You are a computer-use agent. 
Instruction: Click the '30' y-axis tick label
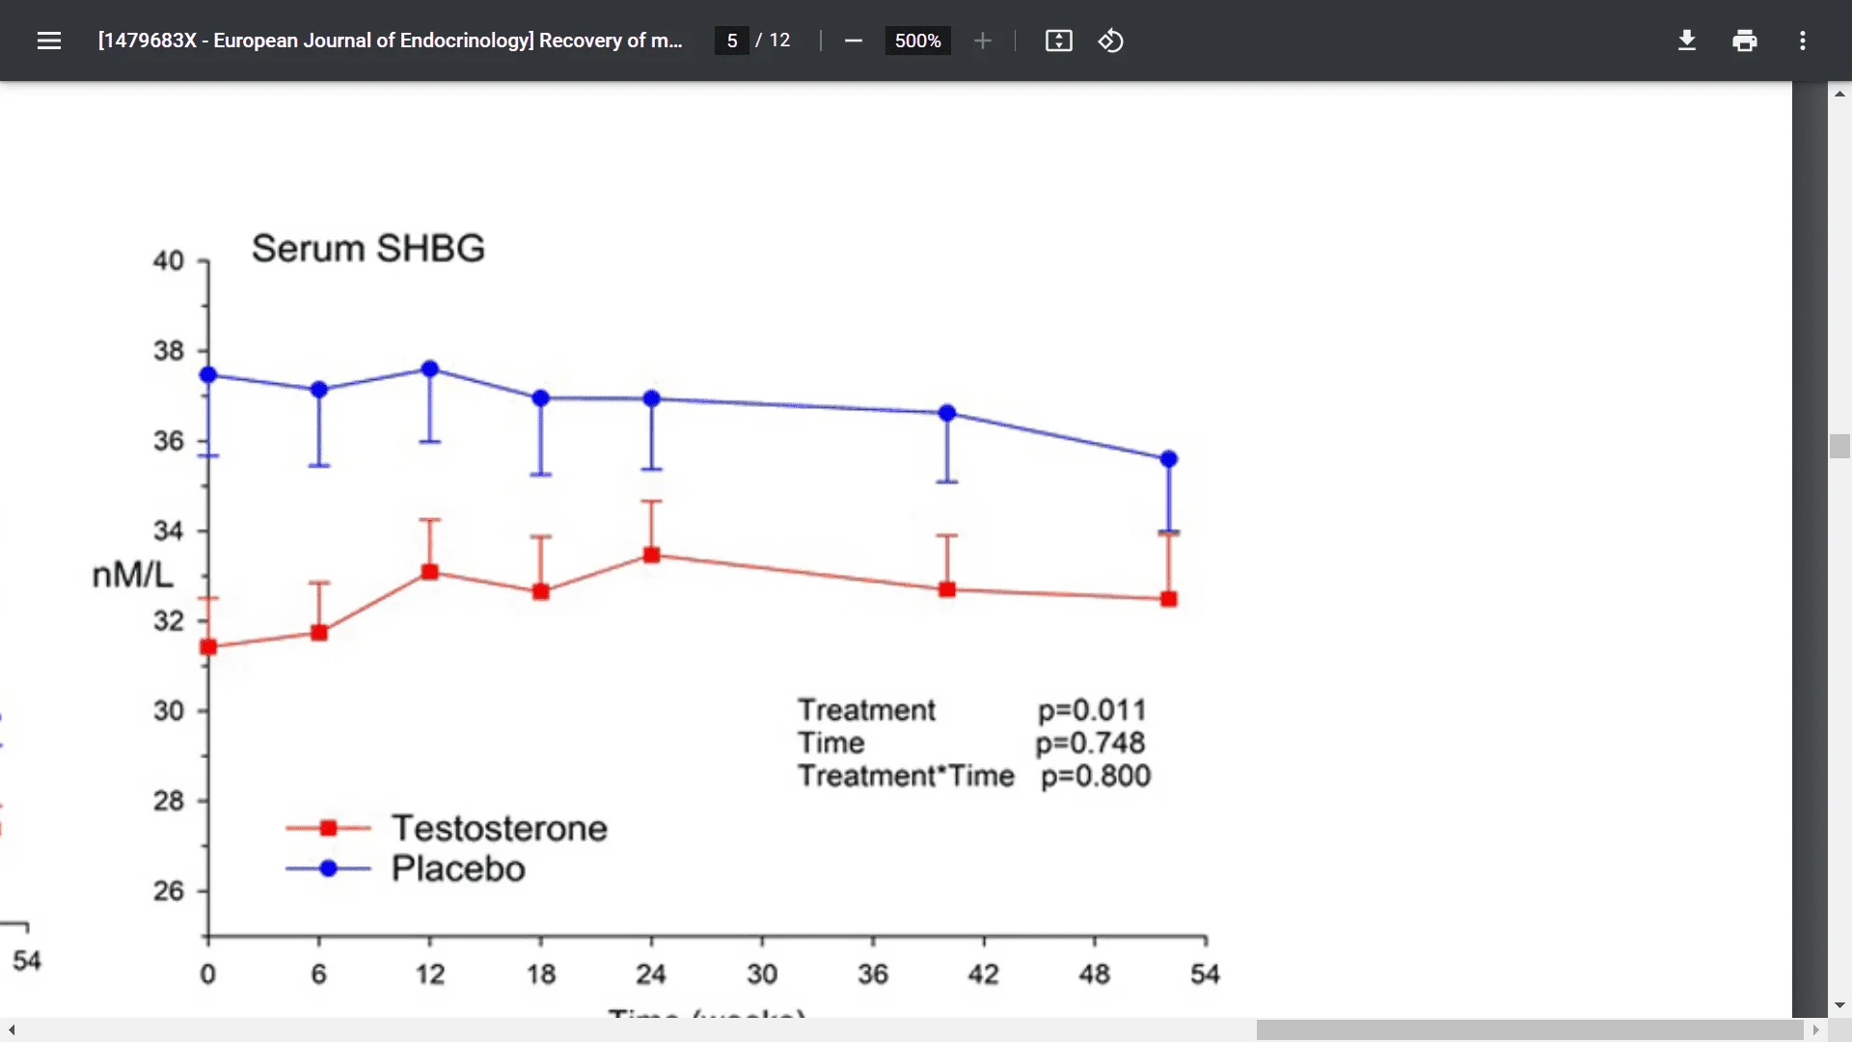(168, 711)
